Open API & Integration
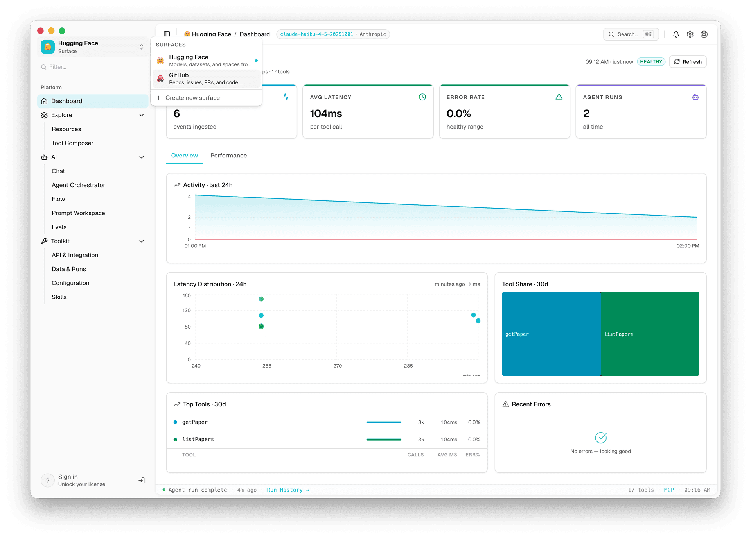Image resolution: width=751 pixels, height=538 pixels. pos(75,255)
